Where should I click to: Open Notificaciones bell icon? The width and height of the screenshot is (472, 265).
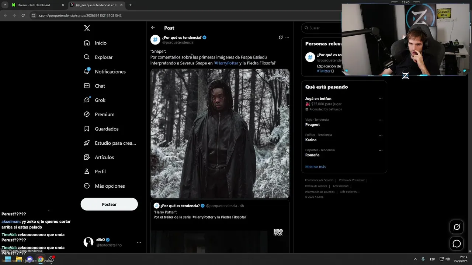87,71
